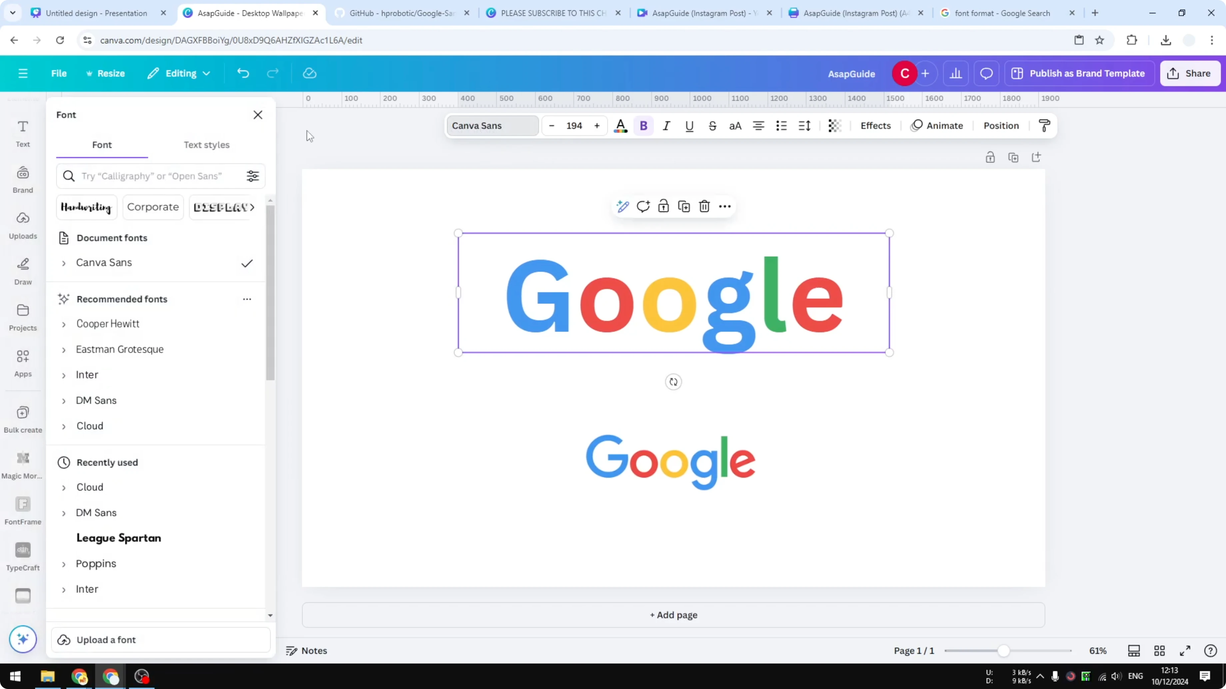Expand the Eastman Grotesque font family

65,349
